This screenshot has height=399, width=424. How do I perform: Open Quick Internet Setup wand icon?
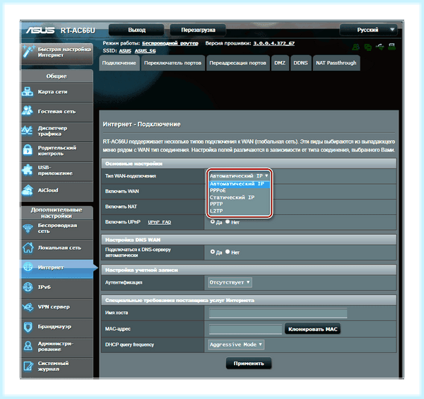coord(28,52)
